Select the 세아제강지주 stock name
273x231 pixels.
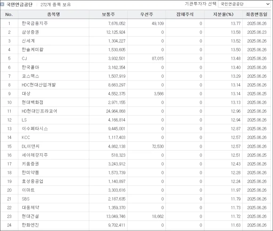click(35, 155)
